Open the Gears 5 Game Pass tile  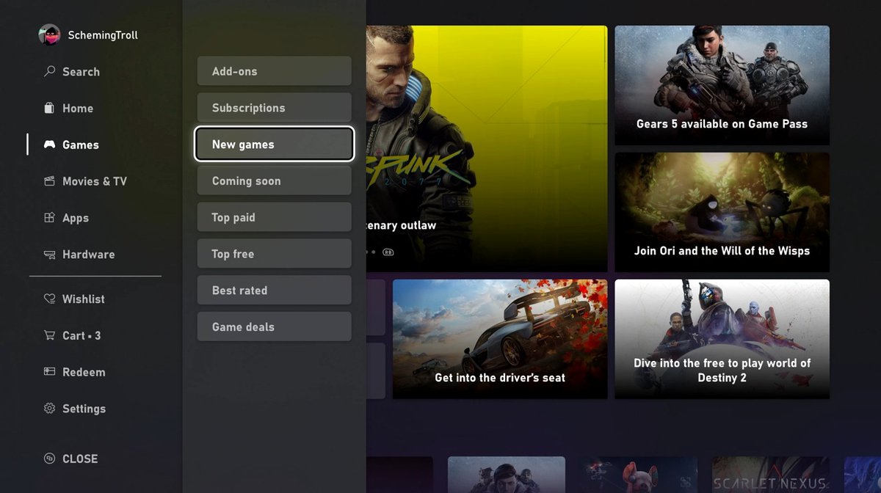pyautogui.click(x=722, y=85)
